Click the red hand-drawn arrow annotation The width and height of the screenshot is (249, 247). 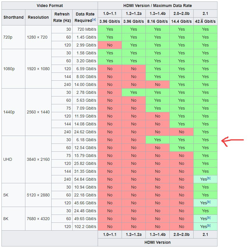pos(232,141)
